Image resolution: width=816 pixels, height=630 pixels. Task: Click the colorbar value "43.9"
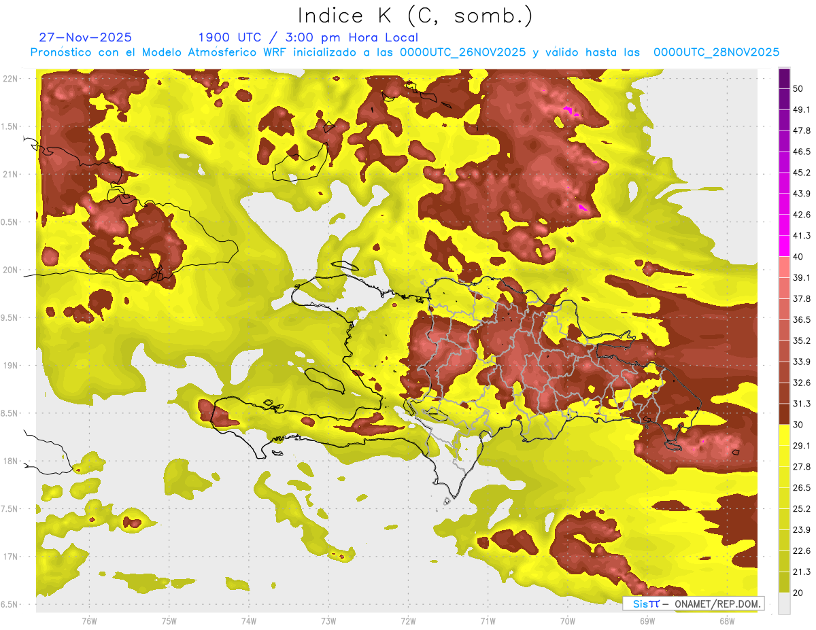pyautogui.click(x=801, y=194)
